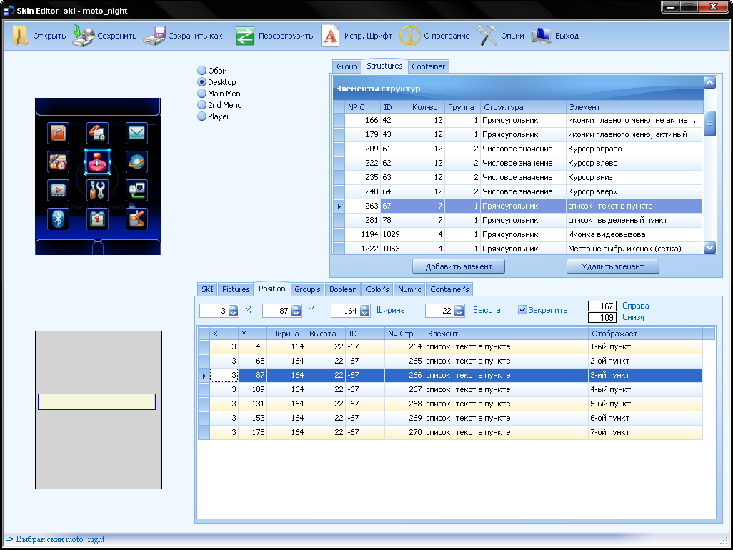Switch to the Structures tab
This screenshot has width=733, height=550.
384,66
